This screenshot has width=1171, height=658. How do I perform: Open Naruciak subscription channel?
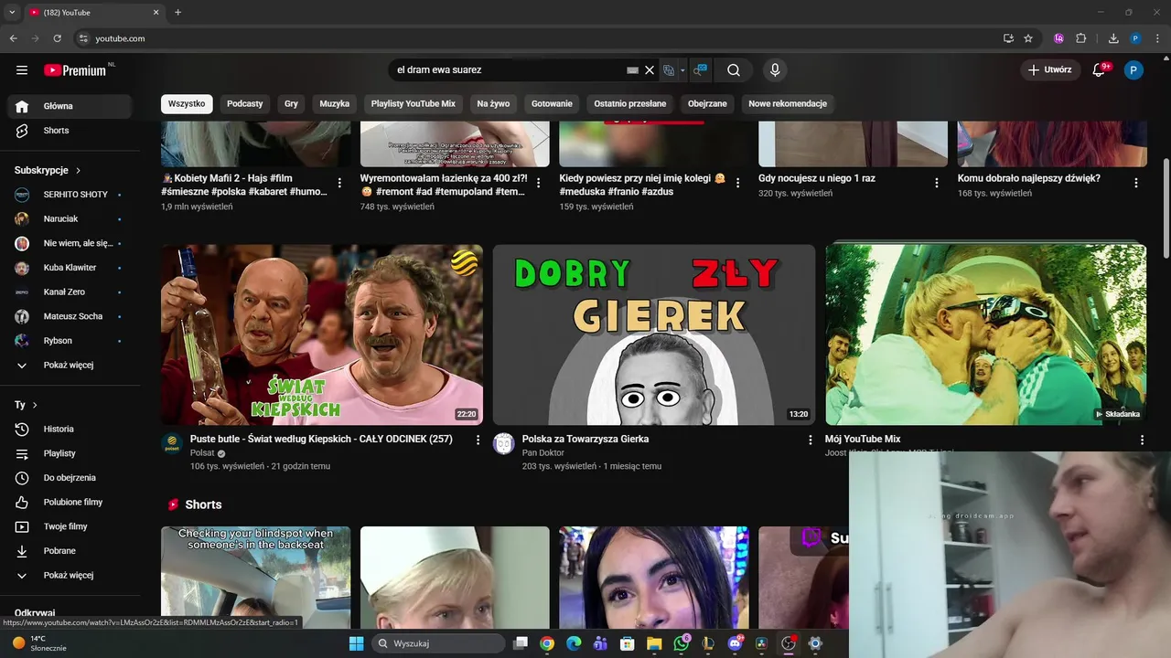click(70, 218)
